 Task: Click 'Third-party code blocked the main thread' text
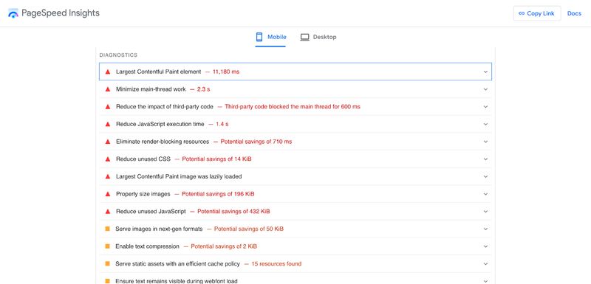[293, 106]
